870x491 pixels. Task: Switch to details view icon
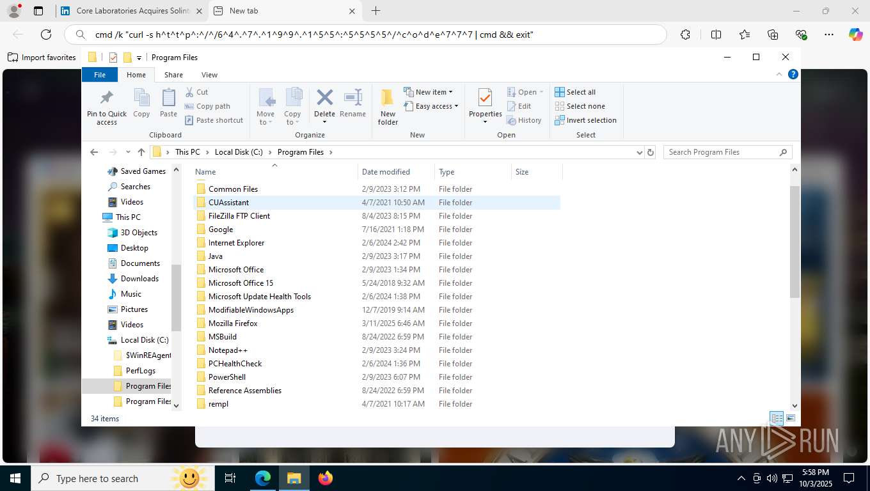(777, 419)
